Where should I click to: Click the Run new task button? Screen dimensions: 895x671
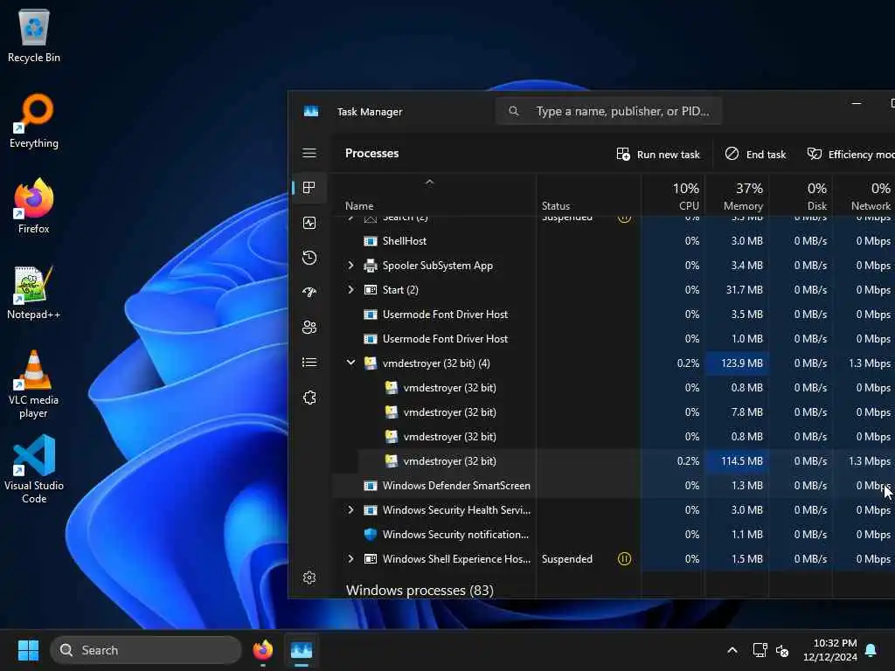[658, 154]
